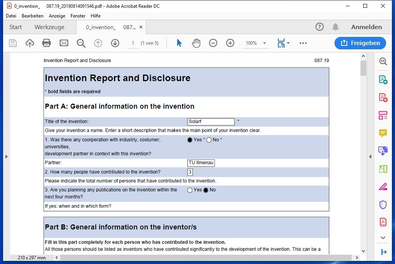Show more right-pane tools chevron
The image size is (395, 264).
[x=383, y=238]
